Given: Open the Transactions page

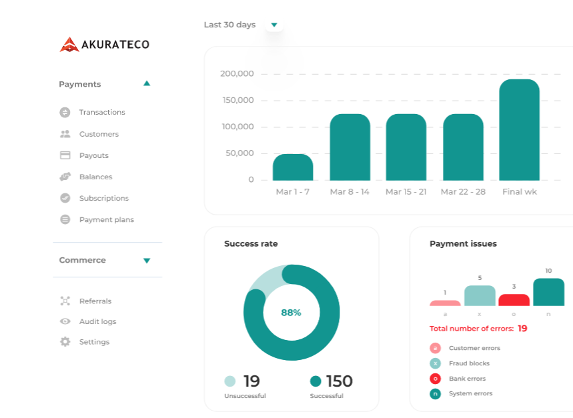Looking at the screenshot, I should pos(102,113).
